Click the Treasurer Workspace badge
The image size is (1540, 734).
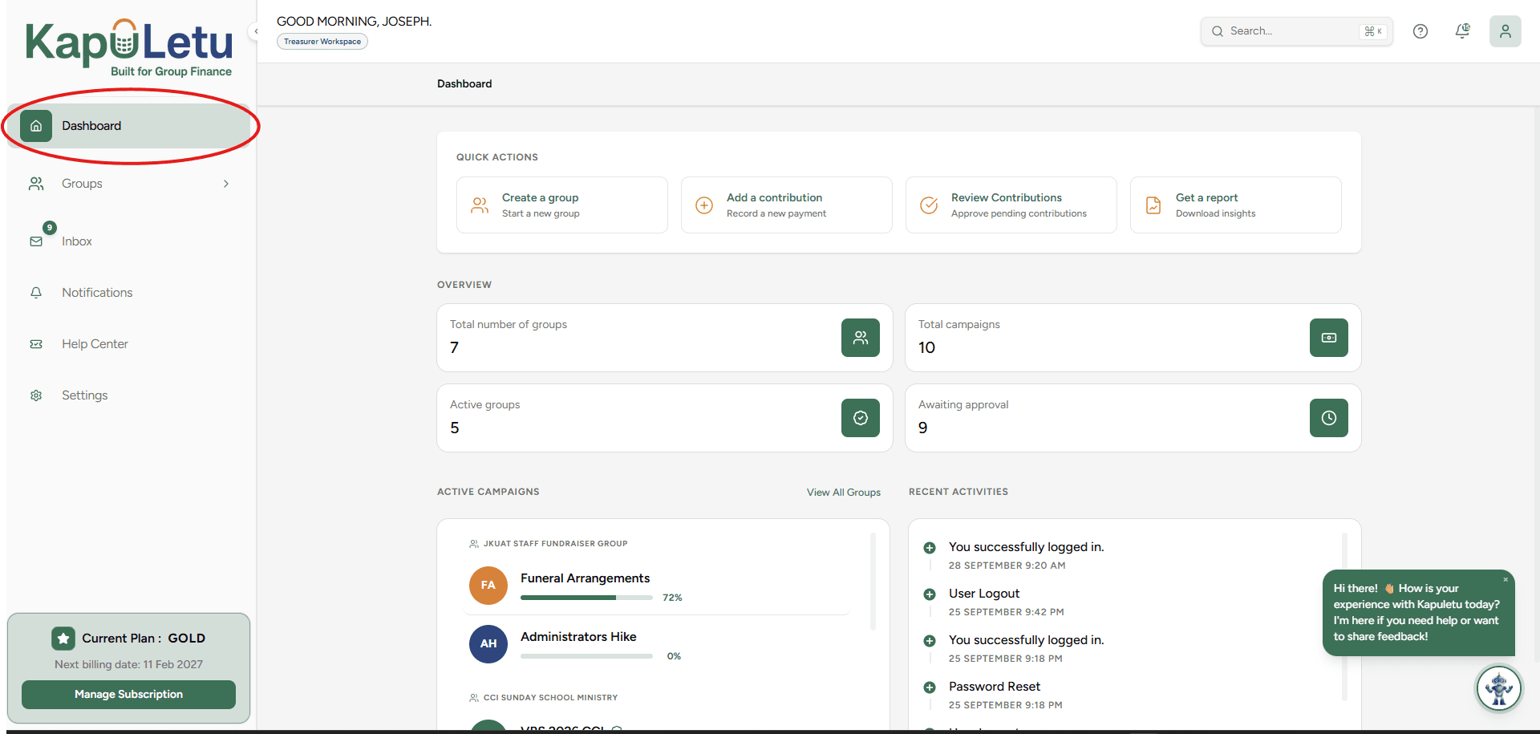click(x=322, y=42)
